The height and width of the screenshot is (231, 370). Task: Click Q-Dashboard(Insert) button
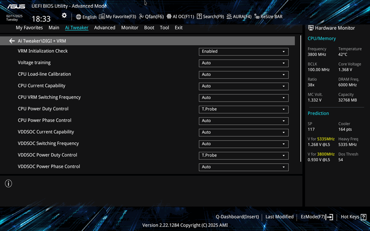(237, 217)
